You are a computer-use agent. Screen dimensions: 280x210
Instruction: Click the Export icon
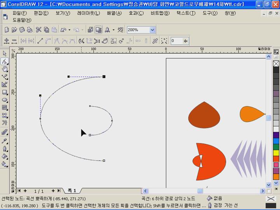tap(98, 30)
